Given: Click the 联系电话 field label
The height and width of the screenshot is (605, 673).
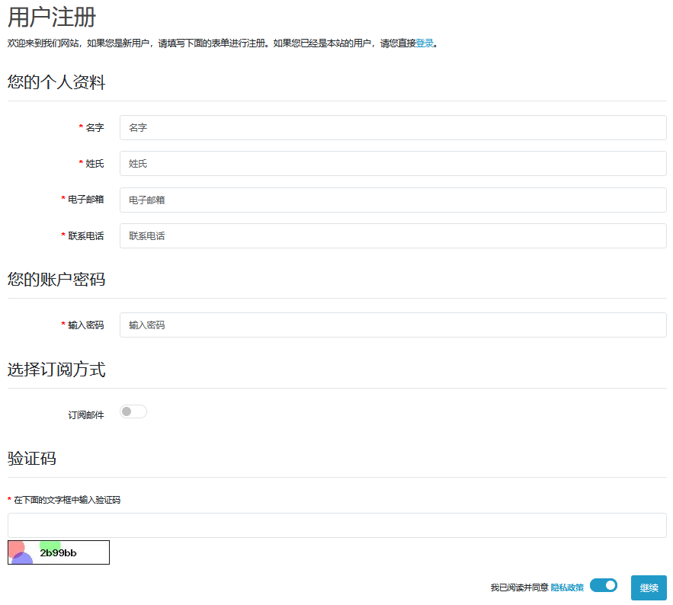Looking at the screenshot, I should (85, 236).
